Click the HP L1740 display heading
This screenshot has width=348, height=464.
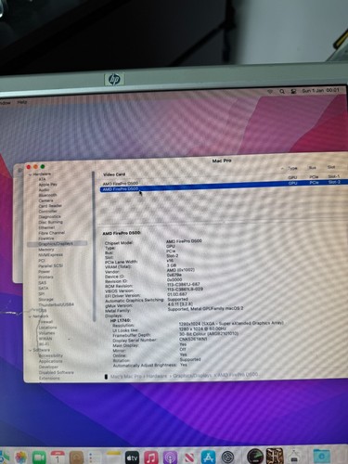[x=121, y=320]
